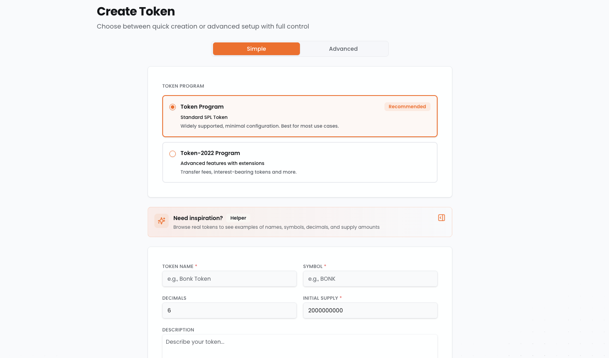The height and width of the screenshot is (358, 609).
Task: Click the Recommended badge
Action: click(x=407, y=107)
